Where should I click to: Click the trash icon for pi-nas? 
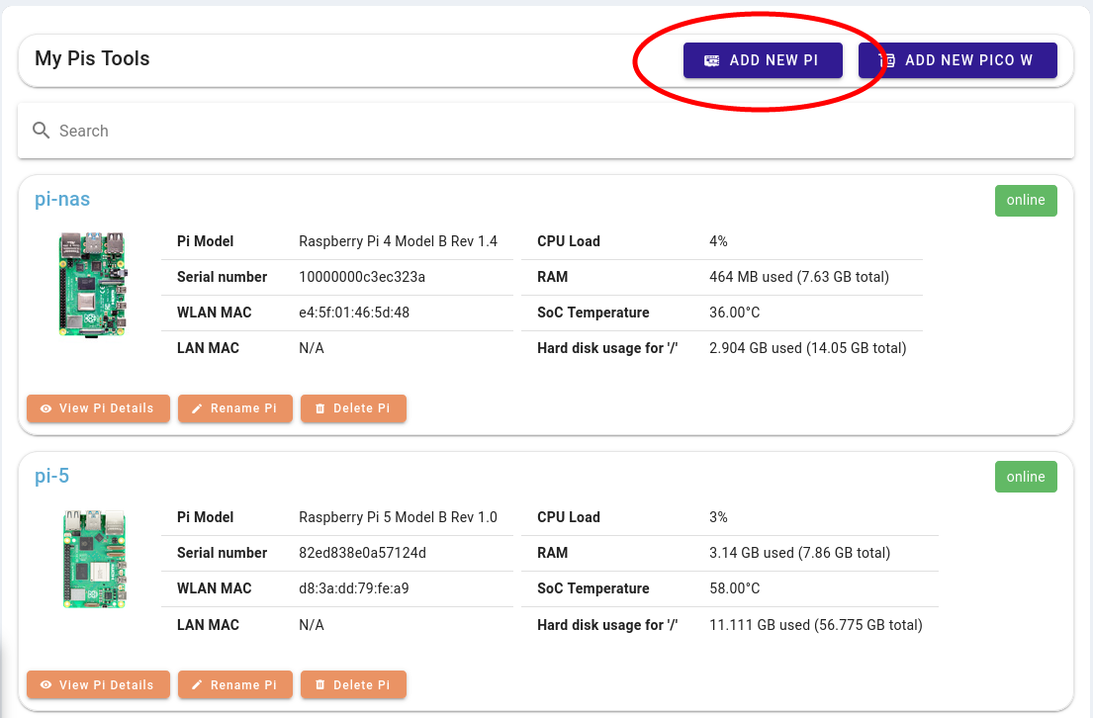[x=319, y=408]
